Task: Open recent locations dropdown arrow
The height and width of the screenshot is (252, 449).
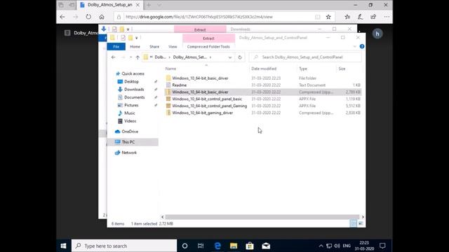Action: click(x=130, y=57)
